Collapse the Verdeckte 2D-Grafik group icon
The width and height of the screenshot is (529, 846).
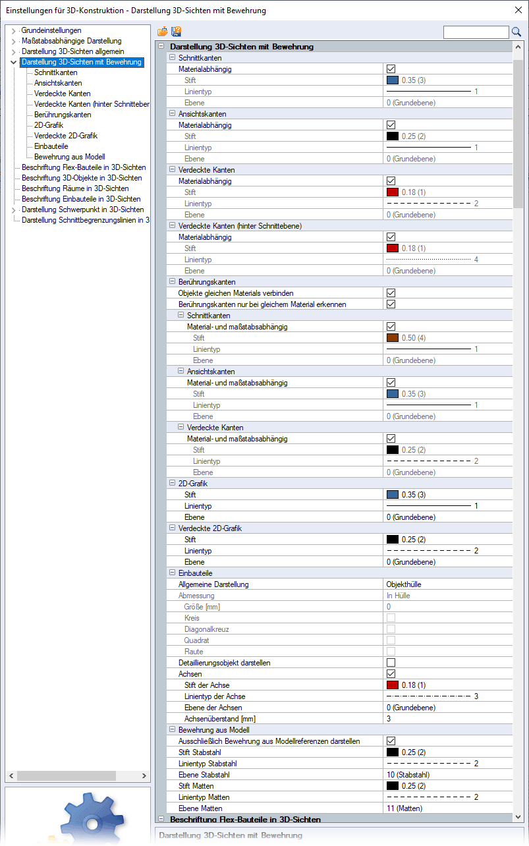point(172,528)
